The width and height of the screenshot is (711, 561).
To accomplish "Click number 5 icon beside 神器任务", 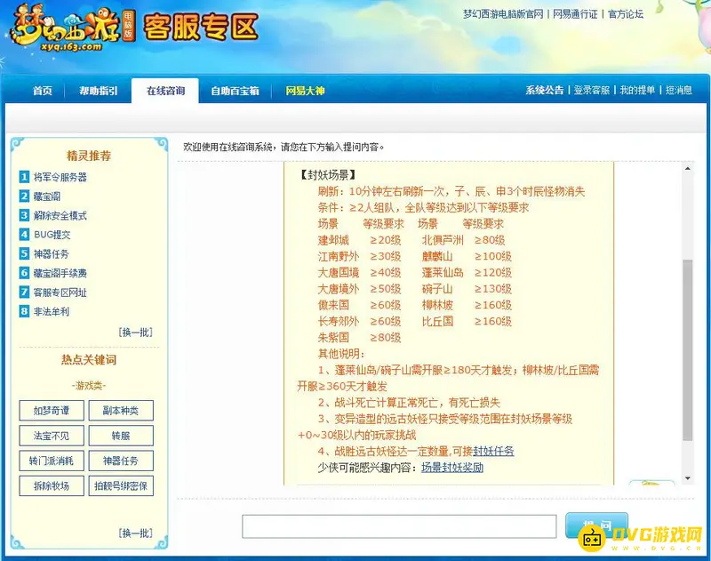I will click(24, 253).
